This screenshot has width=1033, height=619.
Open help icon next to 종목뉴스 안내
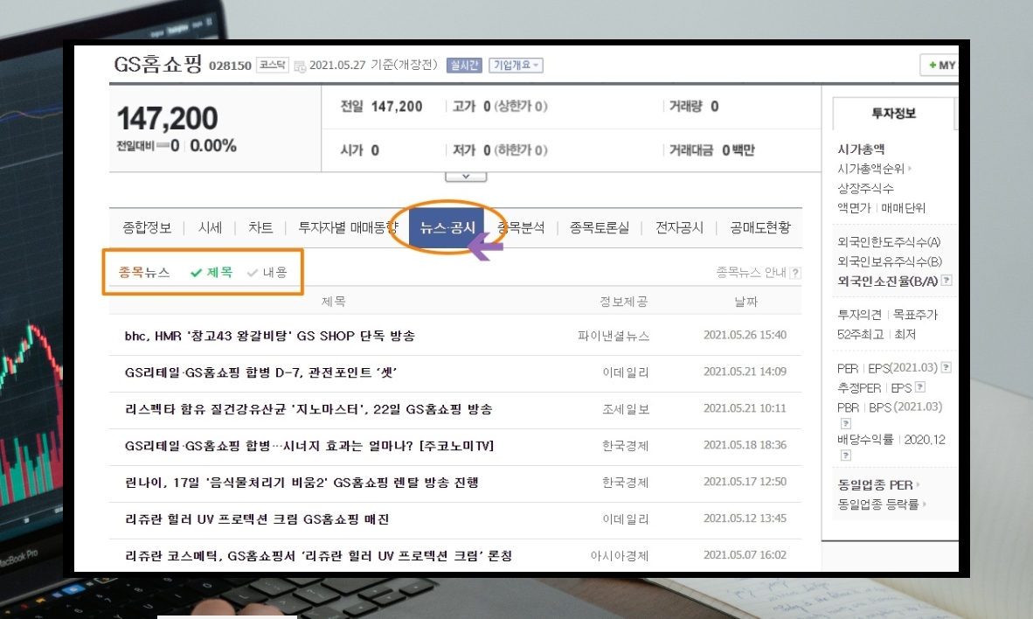(795, 273)
